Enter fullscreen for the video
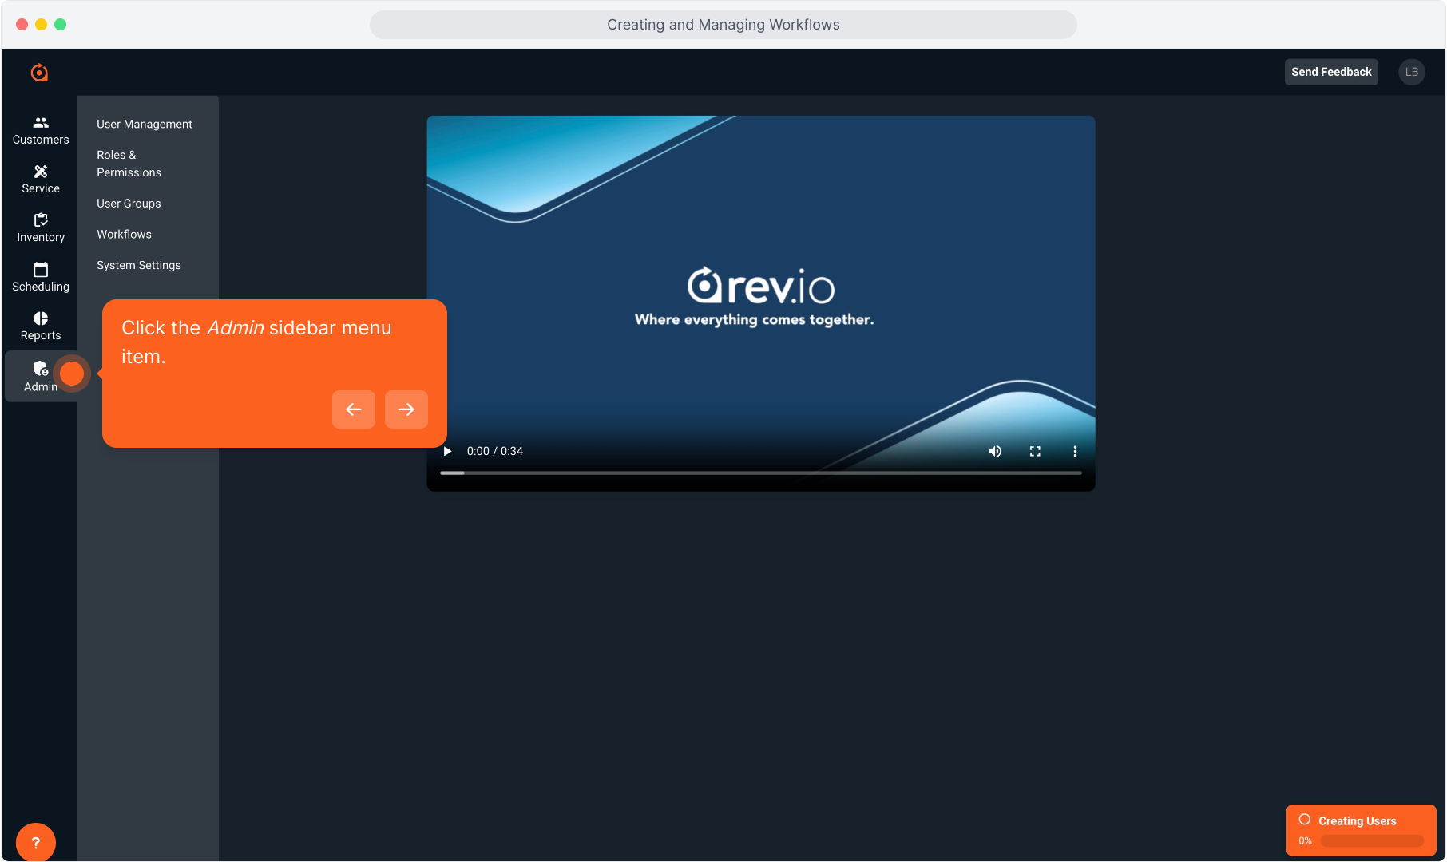The image size is (1447, 862). pyautogui.click(x=1035, y=451)
